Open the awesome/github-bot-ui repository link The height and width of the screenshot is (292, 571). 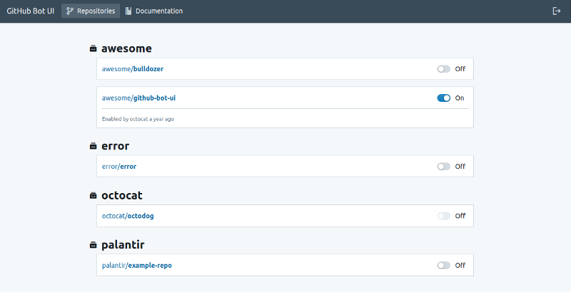click(138, 98)
